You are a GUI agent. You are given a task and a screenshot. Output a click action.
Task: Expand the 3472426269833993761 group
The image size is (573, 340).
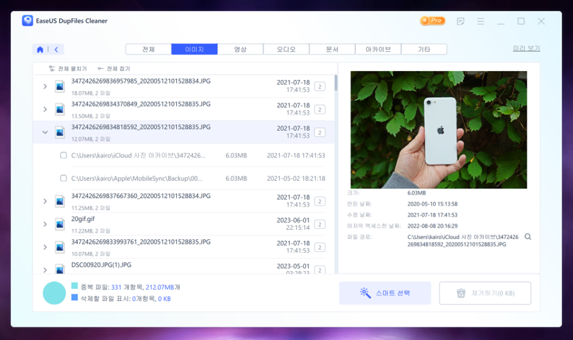click(45, 248)
